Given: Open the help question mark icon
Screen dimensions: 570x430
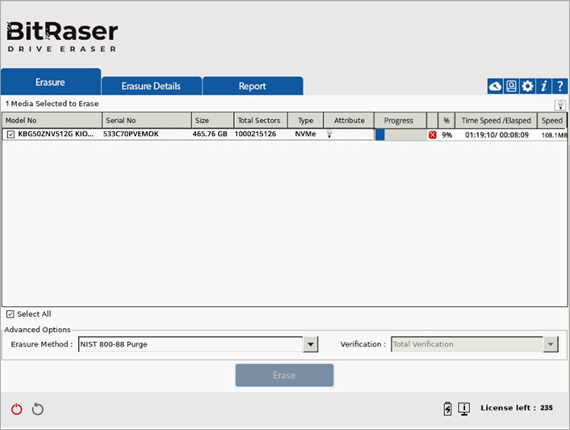Looking at the screenshot, I should (560, 86).
